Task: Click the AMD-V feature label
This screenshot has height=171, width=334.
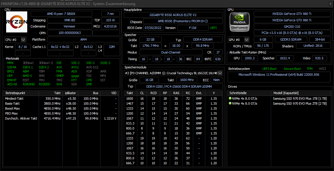Action: click(27, 76)
